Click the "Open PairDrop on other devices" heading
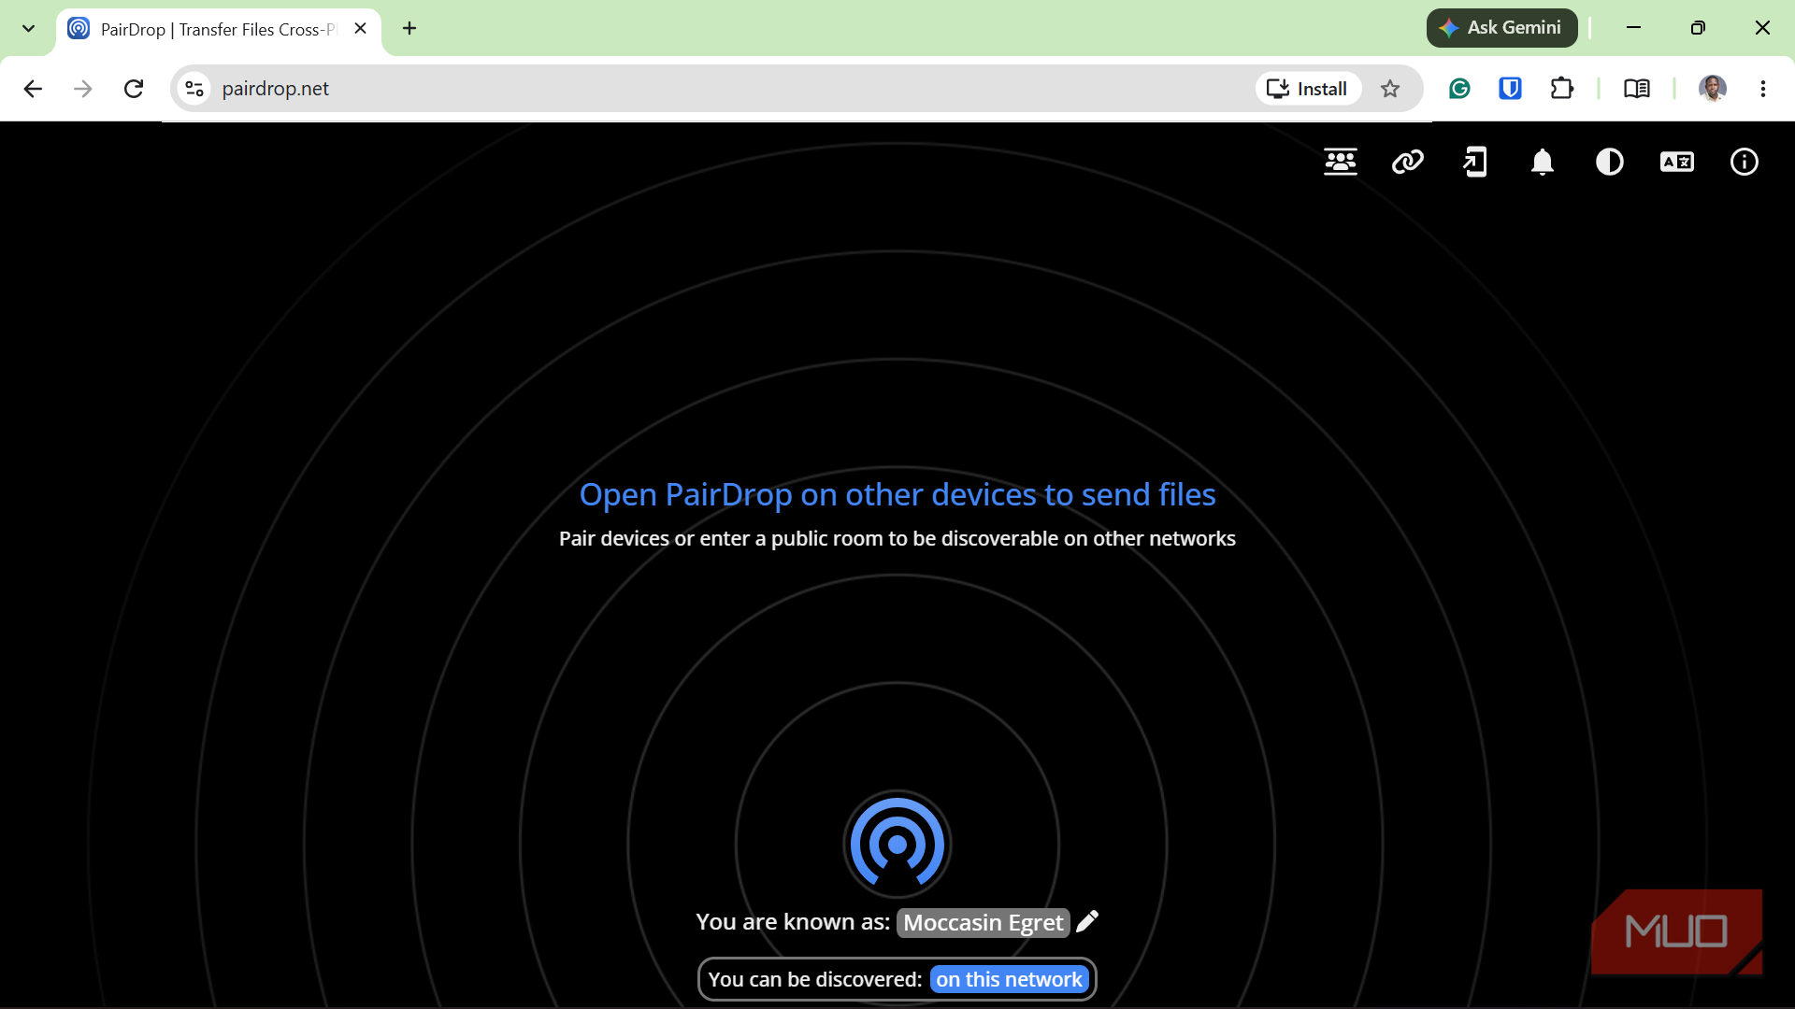 pyautogui.click(x=897, y=494)
